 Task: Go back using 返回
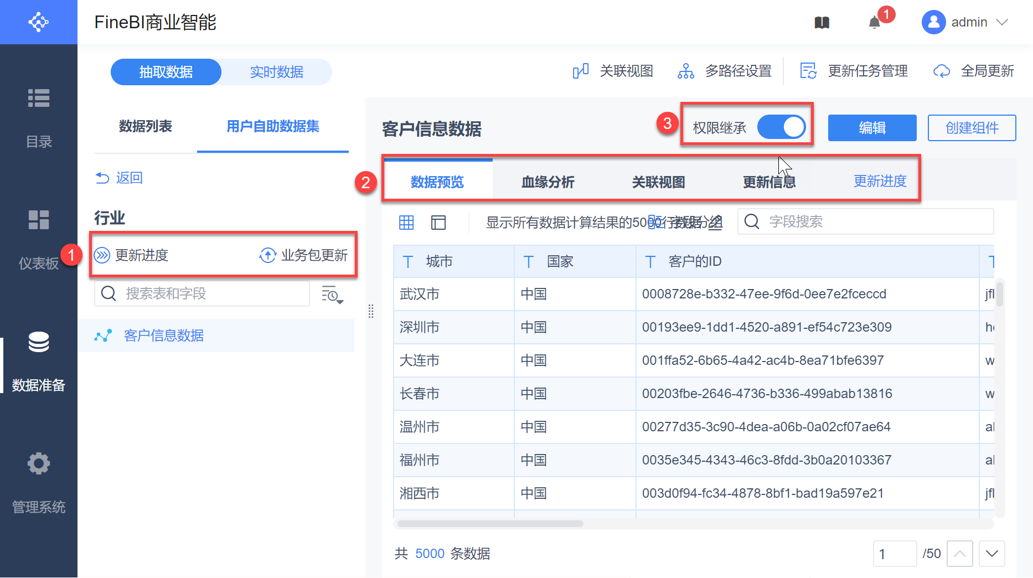pyautogui.click(x=119, y=178)
